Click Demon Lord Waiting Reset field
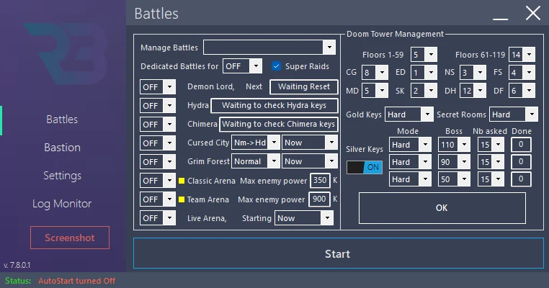Image resolution: width=549 pixels, height=288 pixels. point(304,87)
